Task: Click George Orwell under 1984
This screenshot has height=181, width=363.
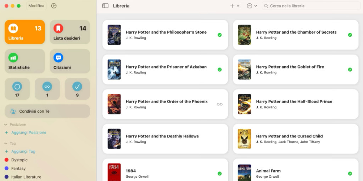Action: coord(137,177)
